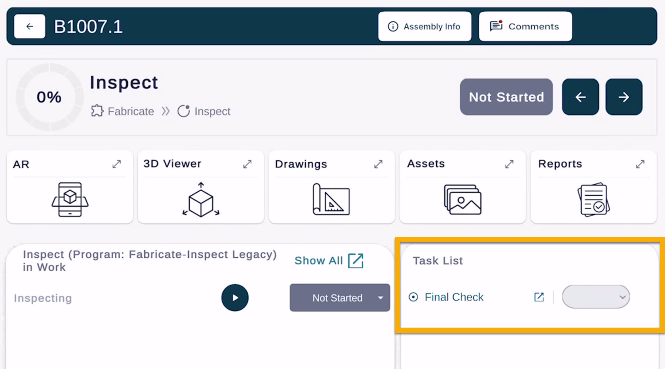Image resolution: width=665 pixels, height=369 pixels.
Task: Open Assembly Info
Action: pyautogui.click(x=424, y=26)
